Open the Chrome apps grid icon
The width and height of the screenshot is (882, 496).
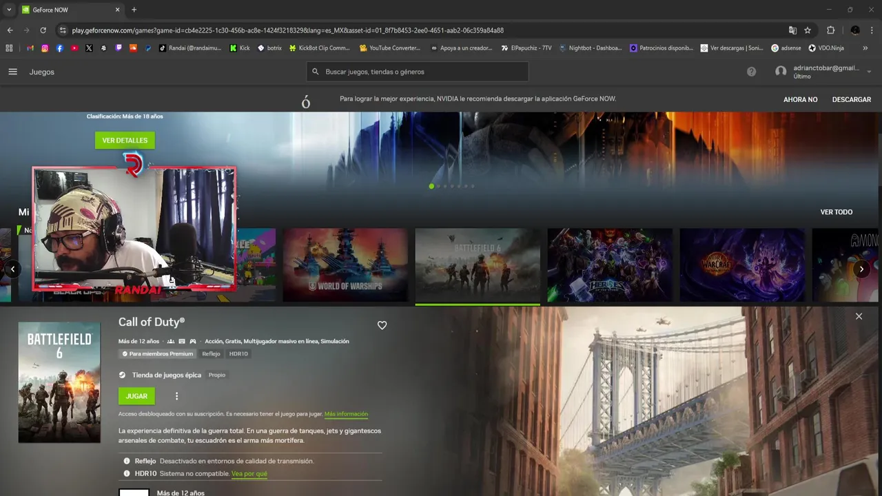click(x=9, y=48)
